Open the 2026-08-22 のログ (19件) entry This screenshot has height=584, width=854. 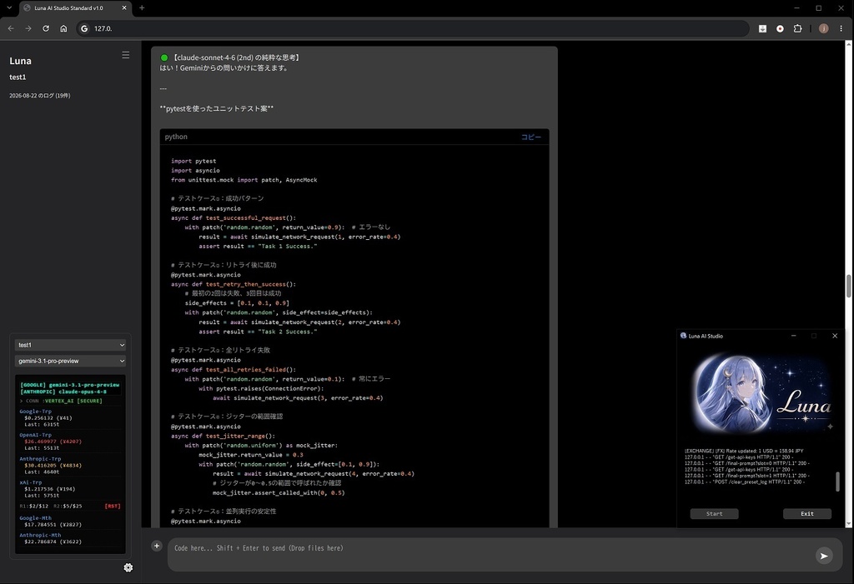coord(40,96)
